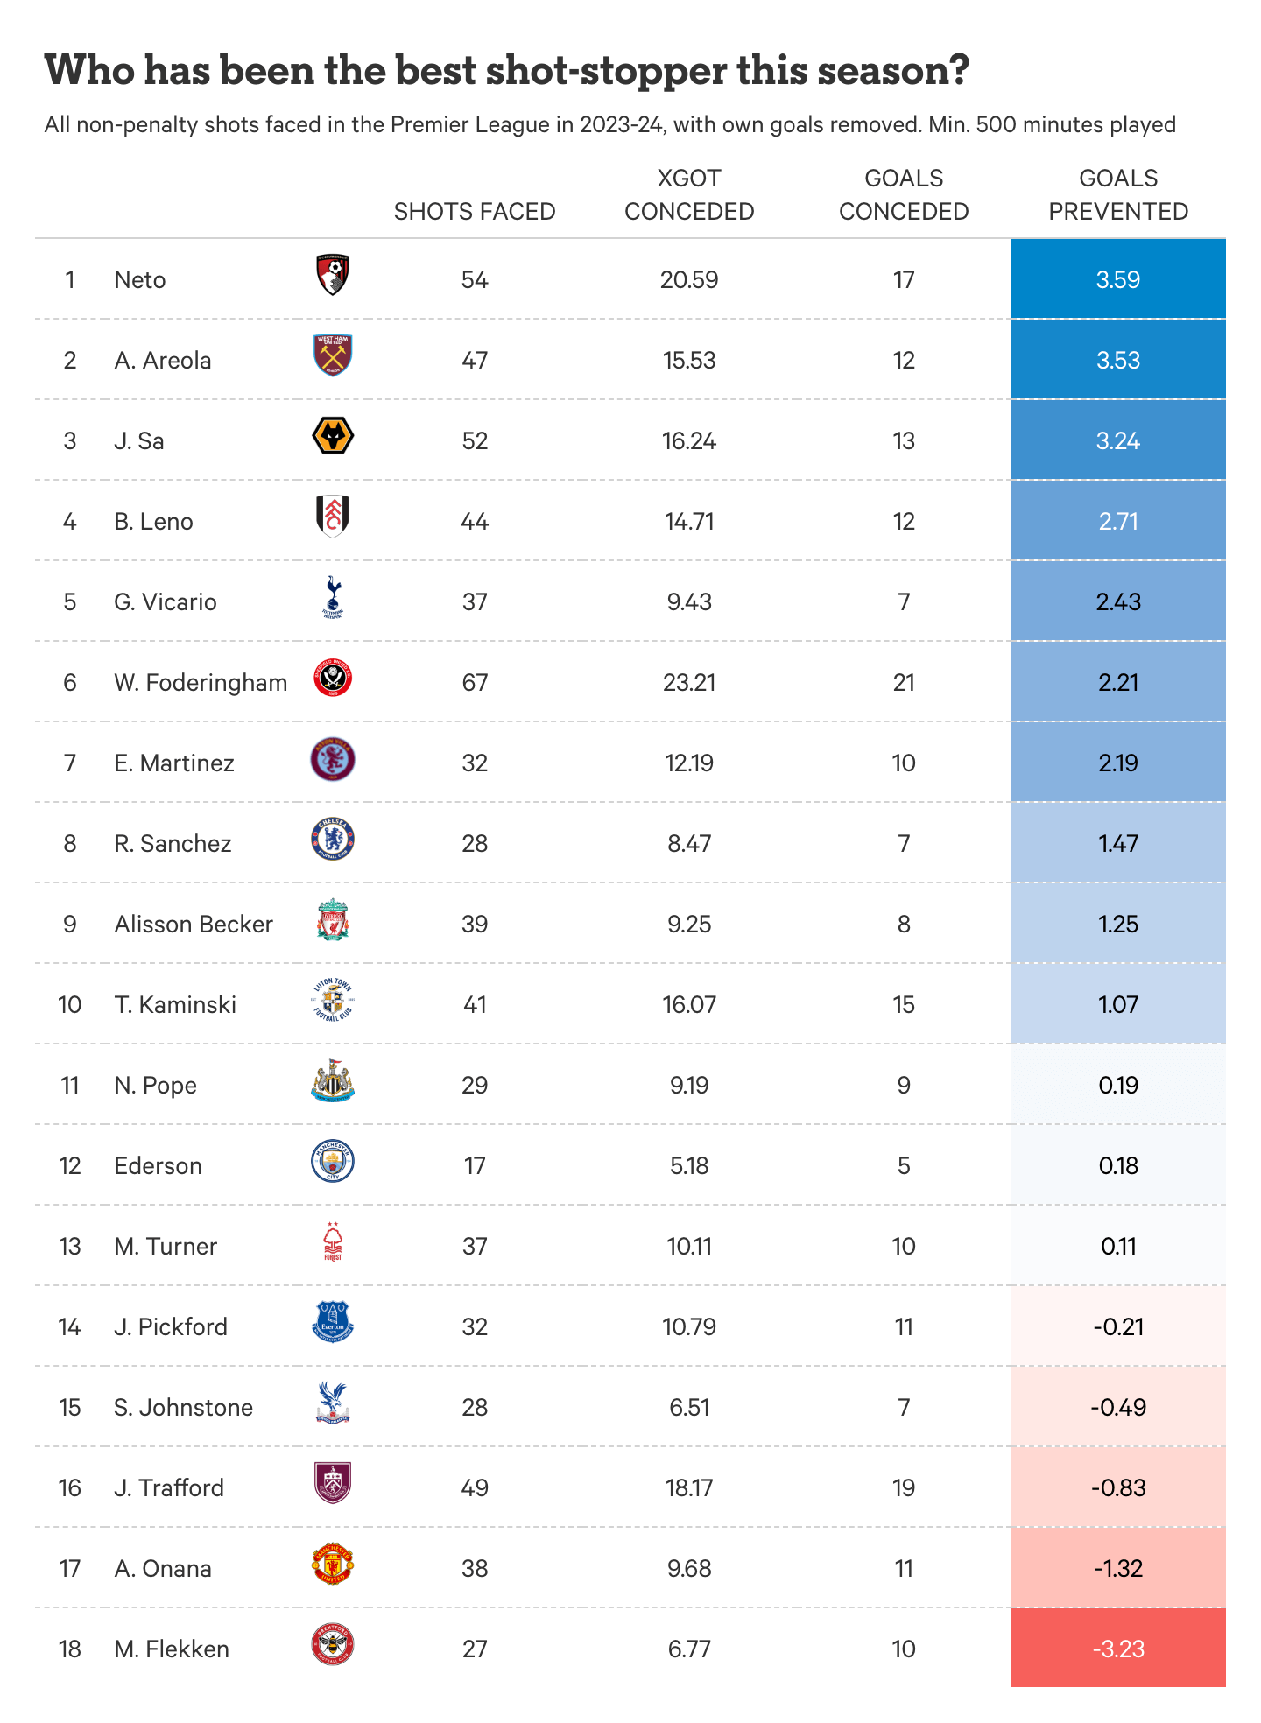This screenshot has width=1261, height=1723.
Task: Click the Chelsea badge next to R. Sanchez
Action: pos(333,840)
